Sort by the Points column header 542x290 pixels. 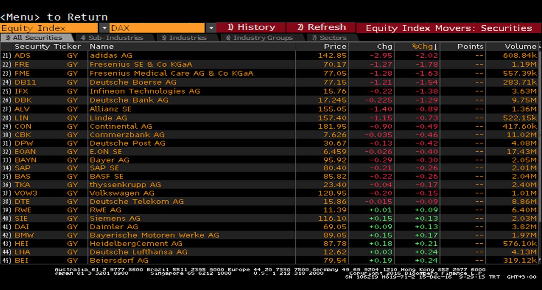(470, 46)
